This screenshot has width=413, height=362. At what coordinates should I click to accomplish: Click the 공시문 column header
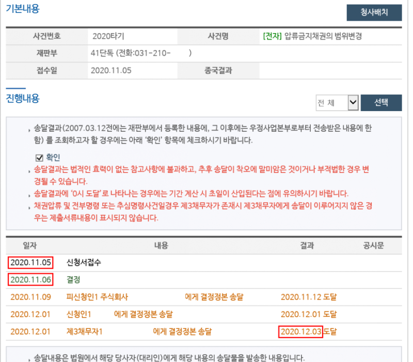[x=373, y=245]
